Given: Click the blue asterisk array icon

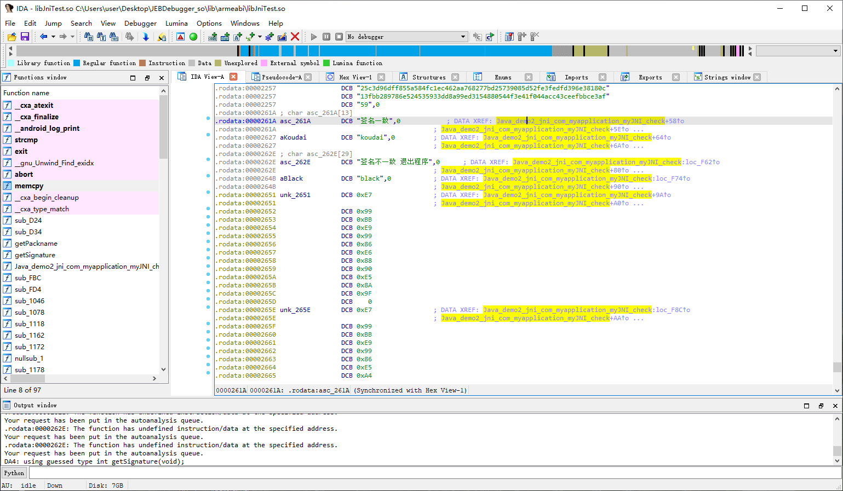Looking at the screenshot, I should [x=269, y=37].
